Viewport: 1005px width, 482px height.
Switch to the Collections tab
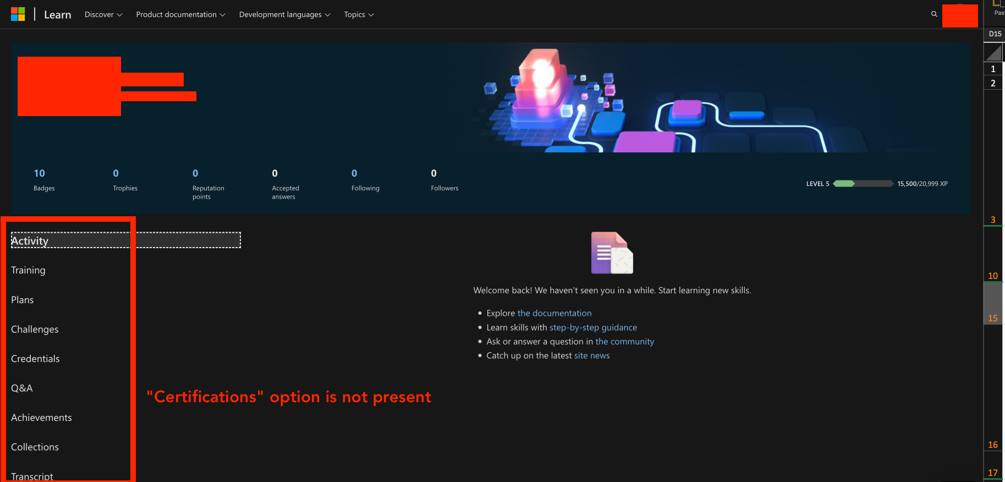pyautogui.click(x=35, y=447)
